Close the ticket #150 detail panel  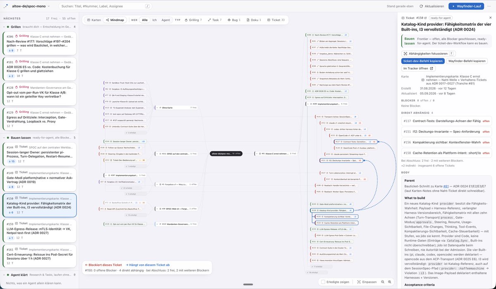(x=490, y=18)
